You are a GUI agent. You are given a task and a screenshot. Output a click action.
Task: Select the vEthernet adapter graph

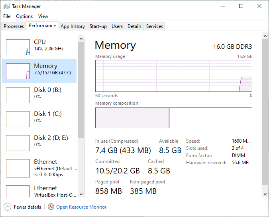(18, 167)
